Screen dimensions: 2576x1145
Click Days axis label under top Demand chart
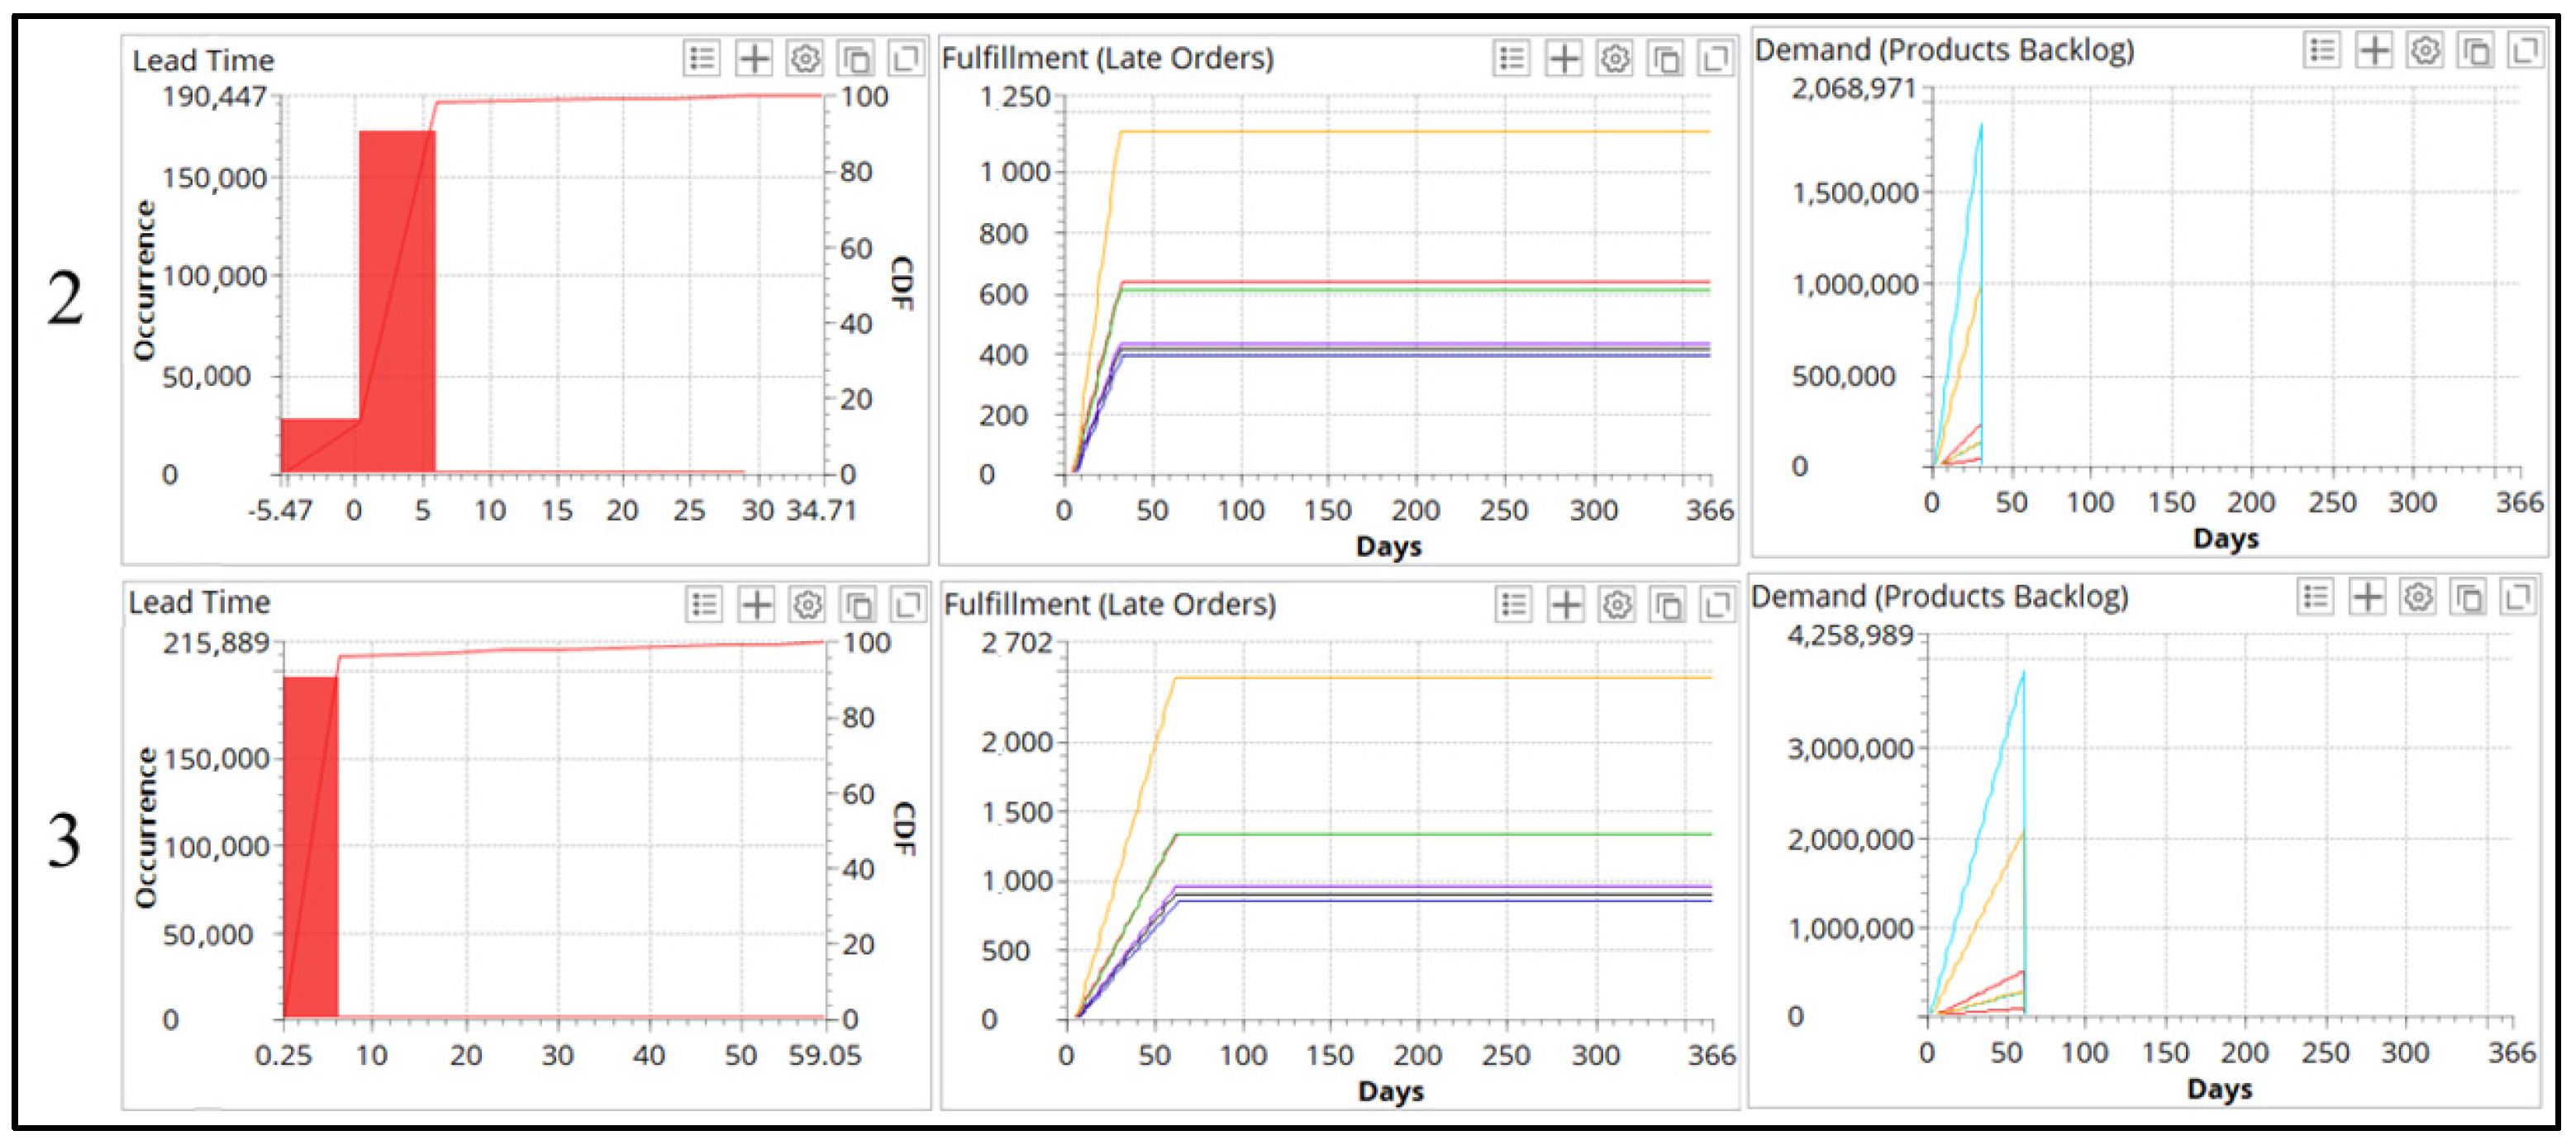(2225, 538)
